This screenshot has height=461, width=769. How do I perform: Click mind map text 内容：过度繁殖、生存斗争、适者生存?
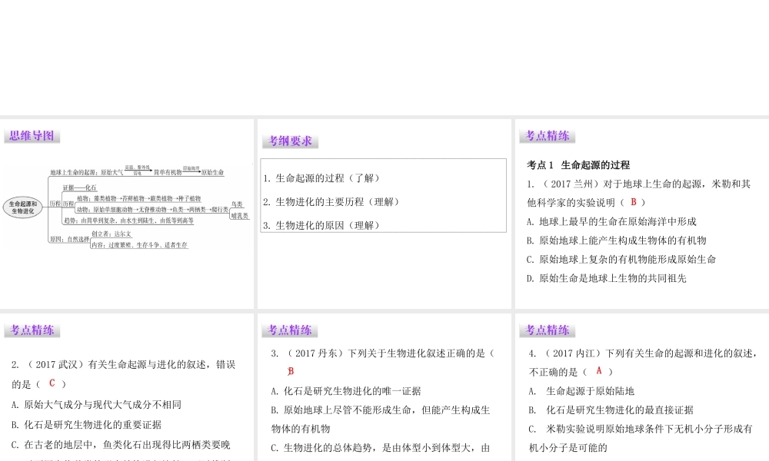pyautogui.click(x=139, y=245)
